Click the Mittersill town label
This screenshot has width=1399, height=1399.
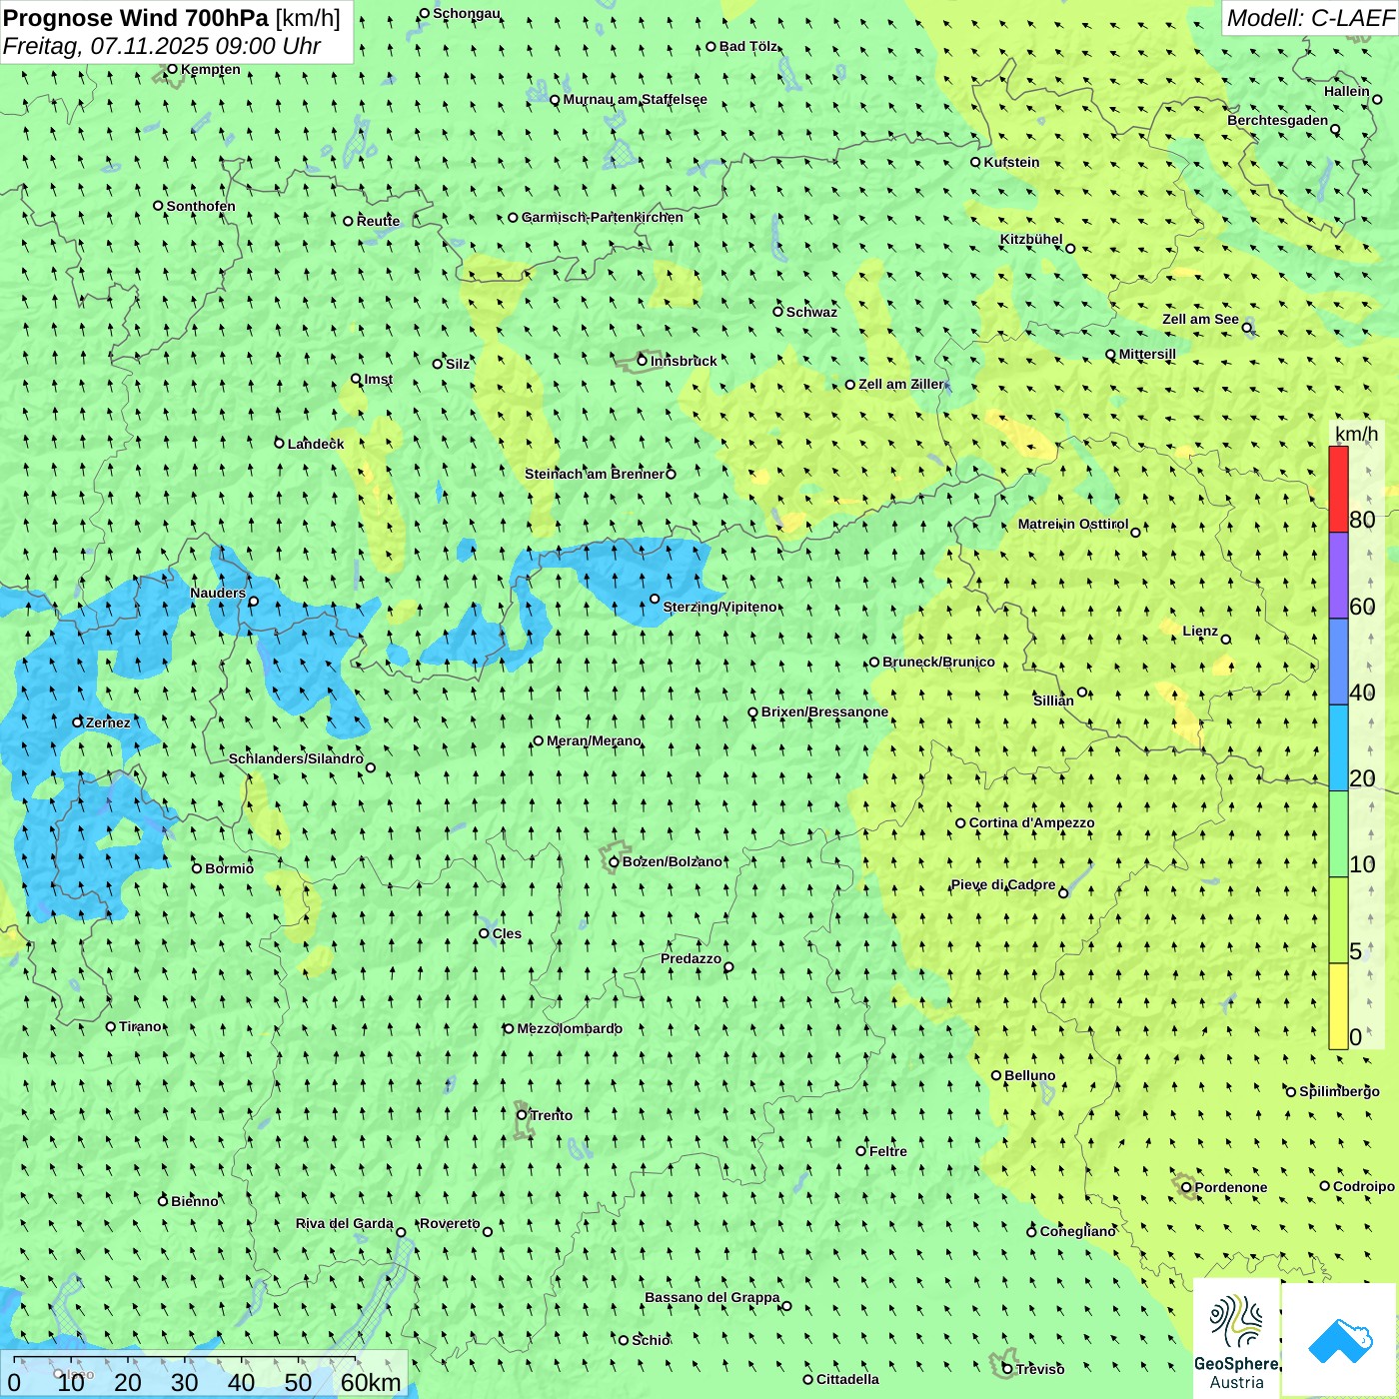tap(1147, 354)
